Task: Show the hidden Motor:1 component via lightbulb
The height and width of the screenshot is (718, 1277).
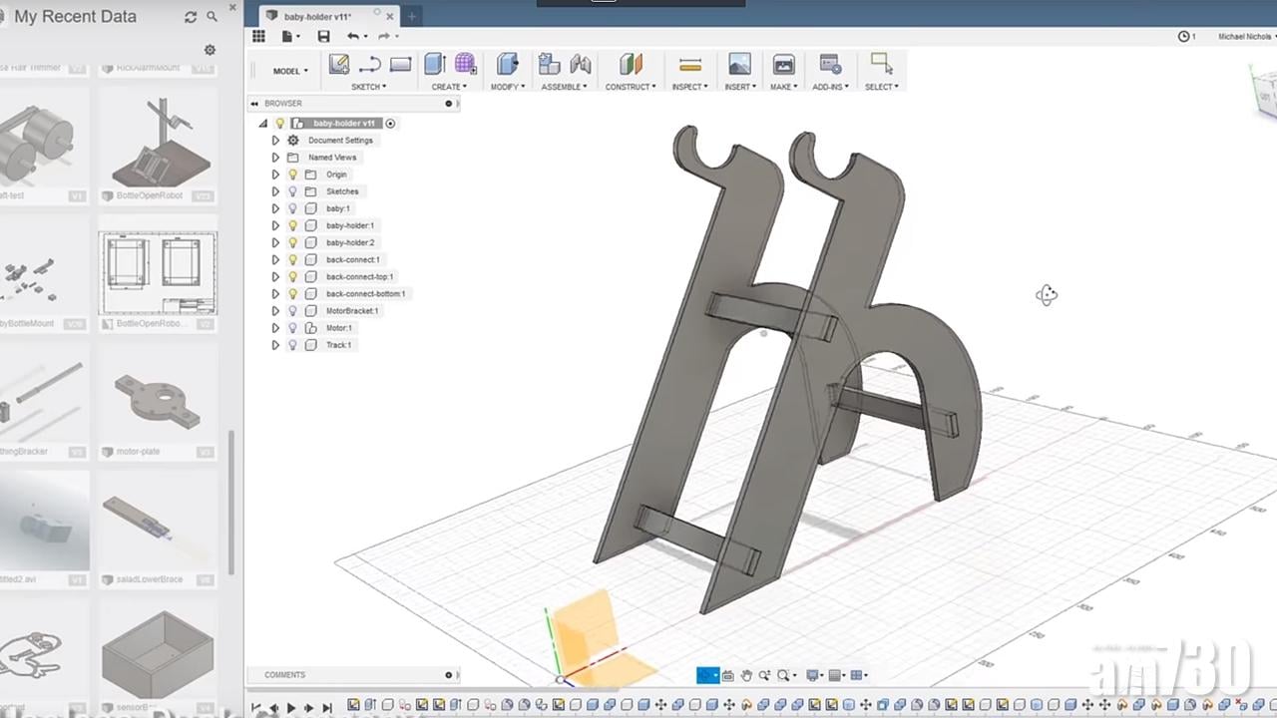Action: [293, 328]
